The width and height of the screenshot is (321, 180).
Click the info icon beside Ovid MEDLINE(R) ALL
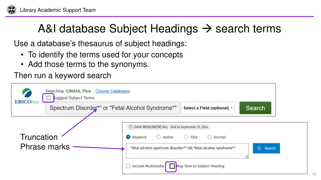click(131, 127)
